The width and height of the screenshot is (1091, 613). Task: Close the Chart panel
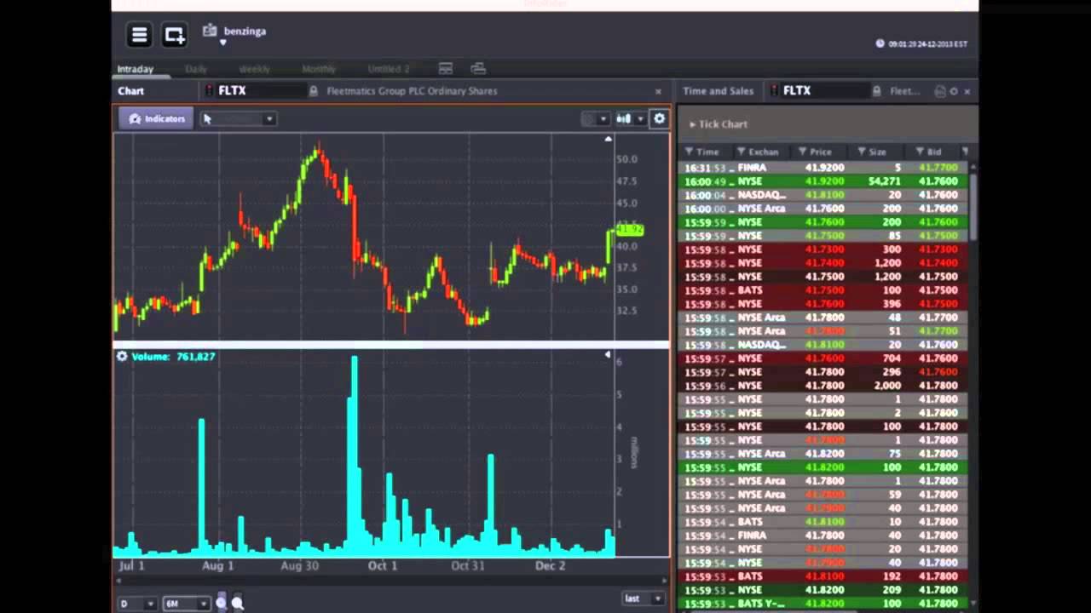coord(658,91)
